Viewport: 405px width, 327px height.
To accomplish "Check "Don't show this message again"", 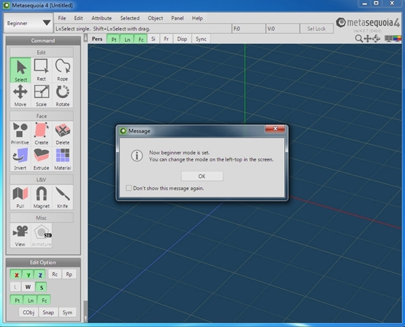I will click(x=130, y=188).
